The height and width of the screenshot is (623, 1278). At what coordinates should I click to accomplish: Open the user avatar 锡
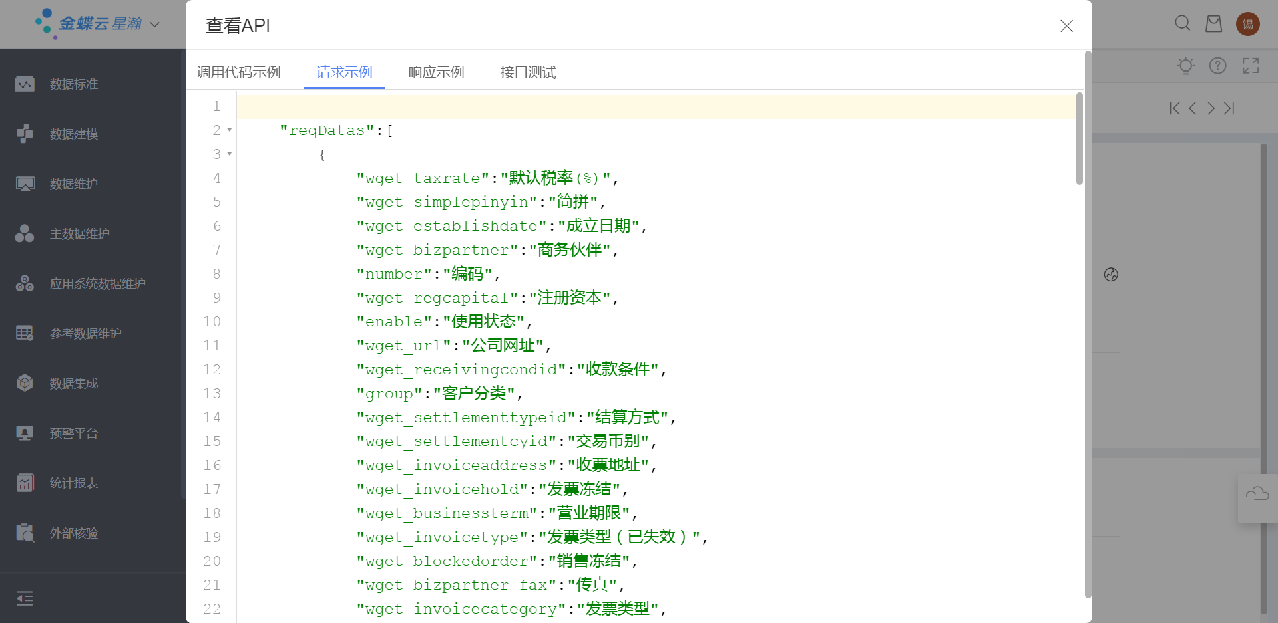[x=1248, y=24]
